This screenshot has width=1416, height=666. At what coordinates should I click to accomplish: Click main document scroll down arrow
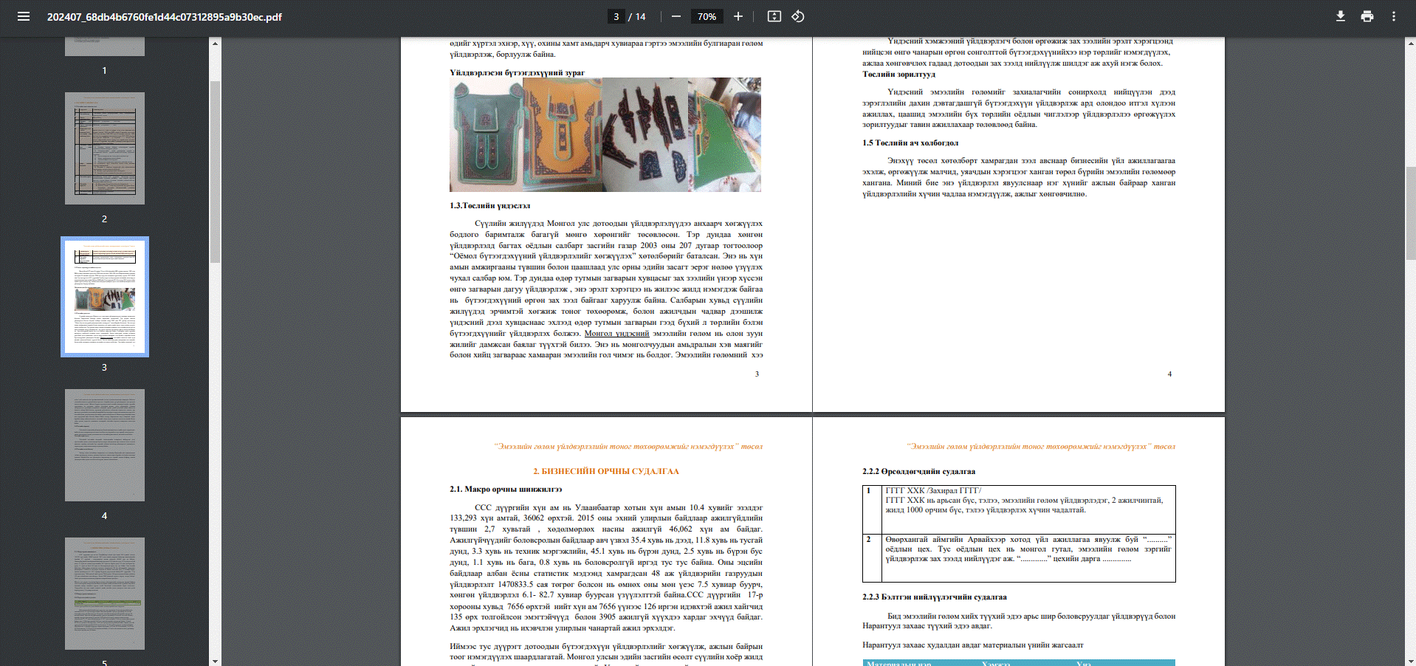(x=1411, y=661)
